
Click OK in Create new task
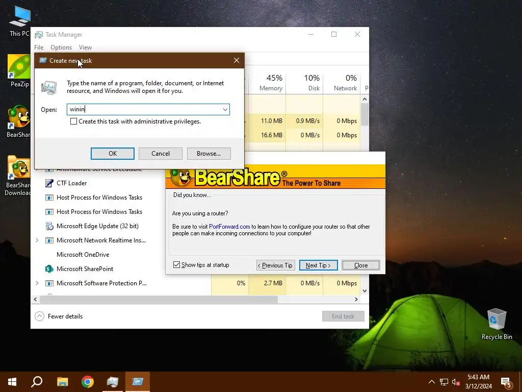point(113,153)
